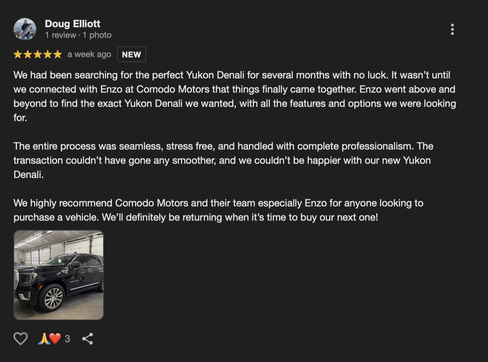Viewport: 488px width, 362px height.
Task: View the reaction count showing 3
Action: coord(67,339)
